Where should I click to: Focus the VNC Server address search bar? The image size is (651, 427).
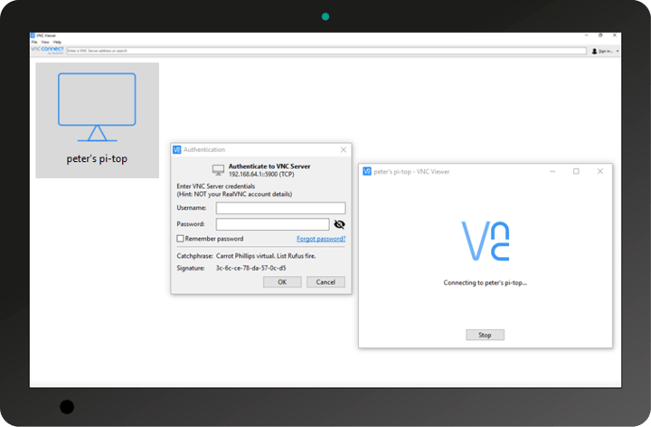click(x=326, y=51)
